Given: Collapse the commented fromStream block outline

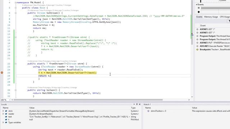Looking at the screenshot, I should coord(15,37).
